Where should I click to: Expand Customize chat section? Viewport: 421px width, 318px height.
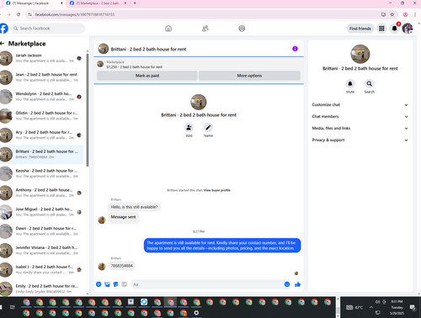coord(360,104)
